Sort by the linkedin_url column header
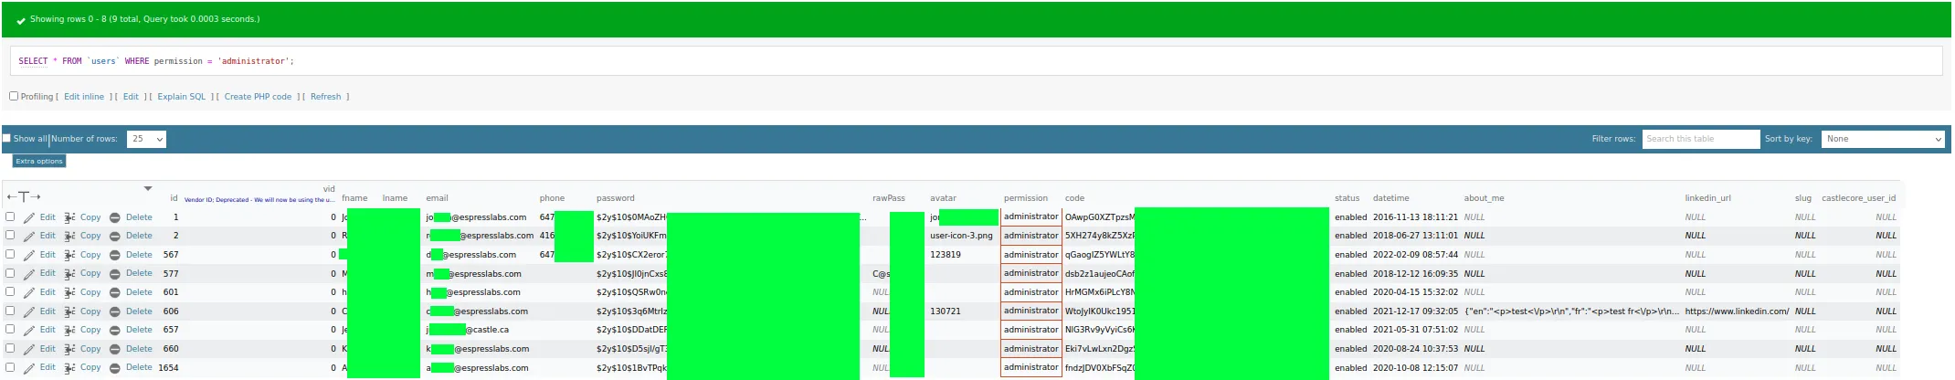This screenshot has height=380, width=1955. pos(1707,198)
